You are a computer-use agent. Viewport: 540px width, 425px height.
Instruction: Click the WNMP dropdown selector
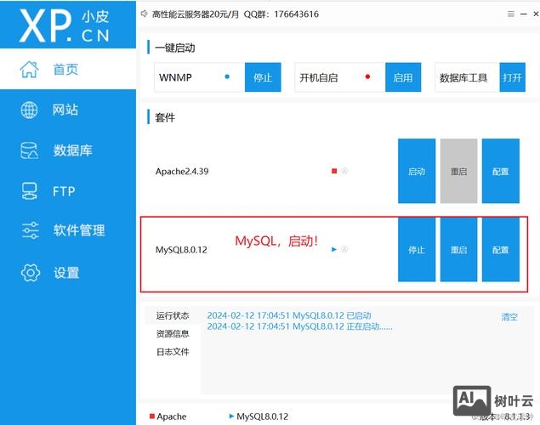pyautogui.click(x=199, y=77)
